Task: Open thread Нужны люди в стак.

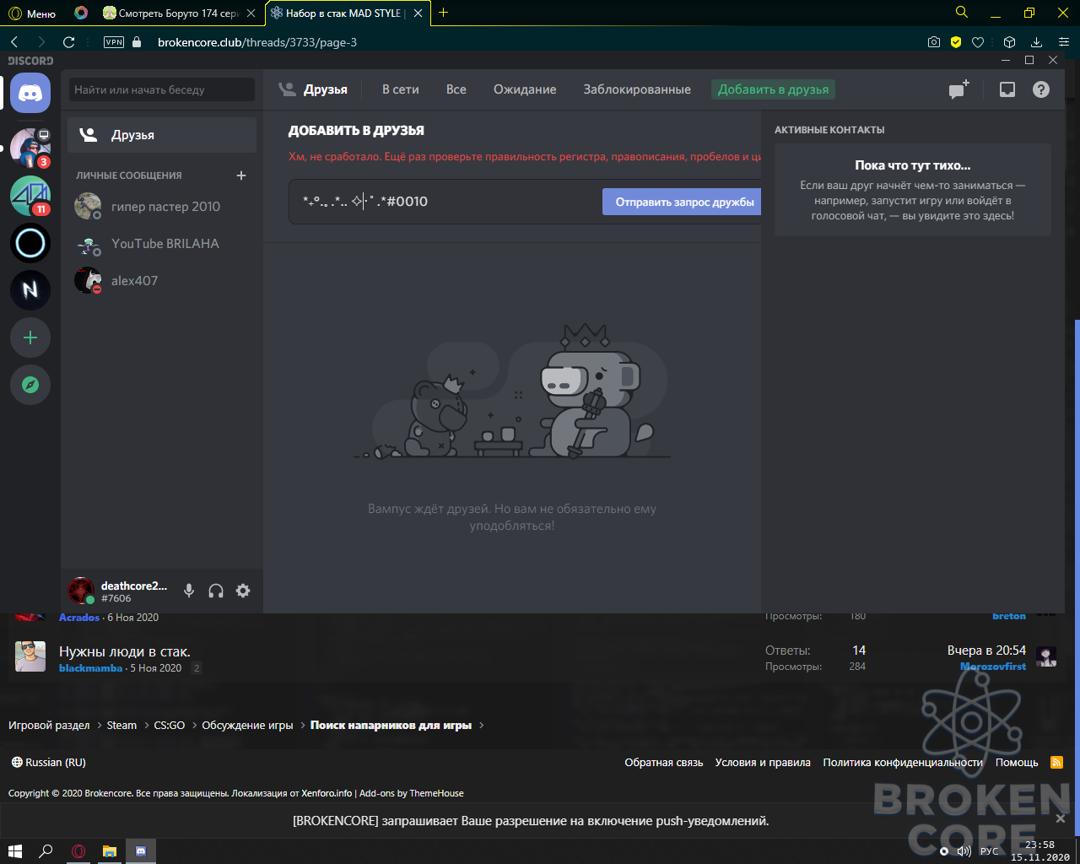Action: coord(125,651)
